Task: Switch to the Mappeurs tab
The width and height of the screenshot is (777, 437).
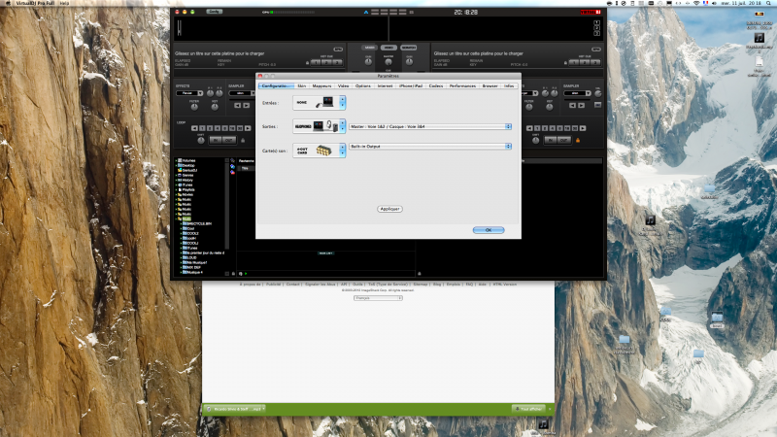Action: point(321,86)
